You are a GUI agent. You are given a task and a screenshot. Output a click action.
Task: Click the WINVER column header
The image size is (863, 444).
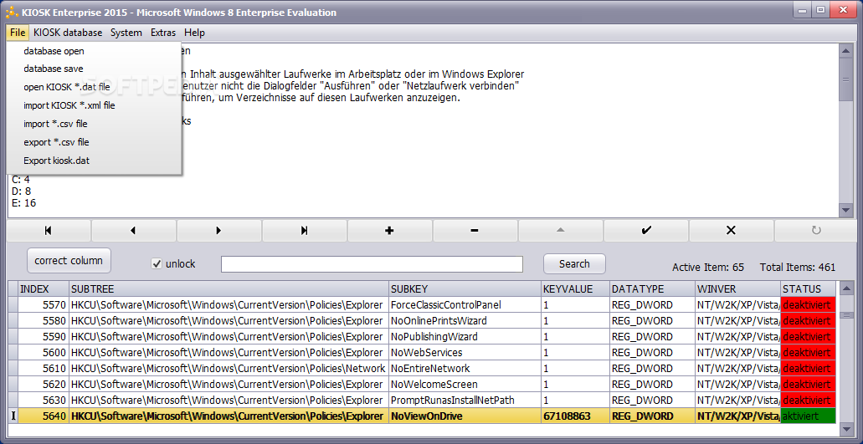(x=738, y=289)
